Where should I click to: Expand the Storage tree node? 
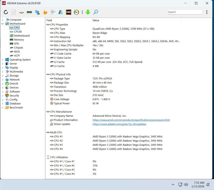(x=2, y=76)
